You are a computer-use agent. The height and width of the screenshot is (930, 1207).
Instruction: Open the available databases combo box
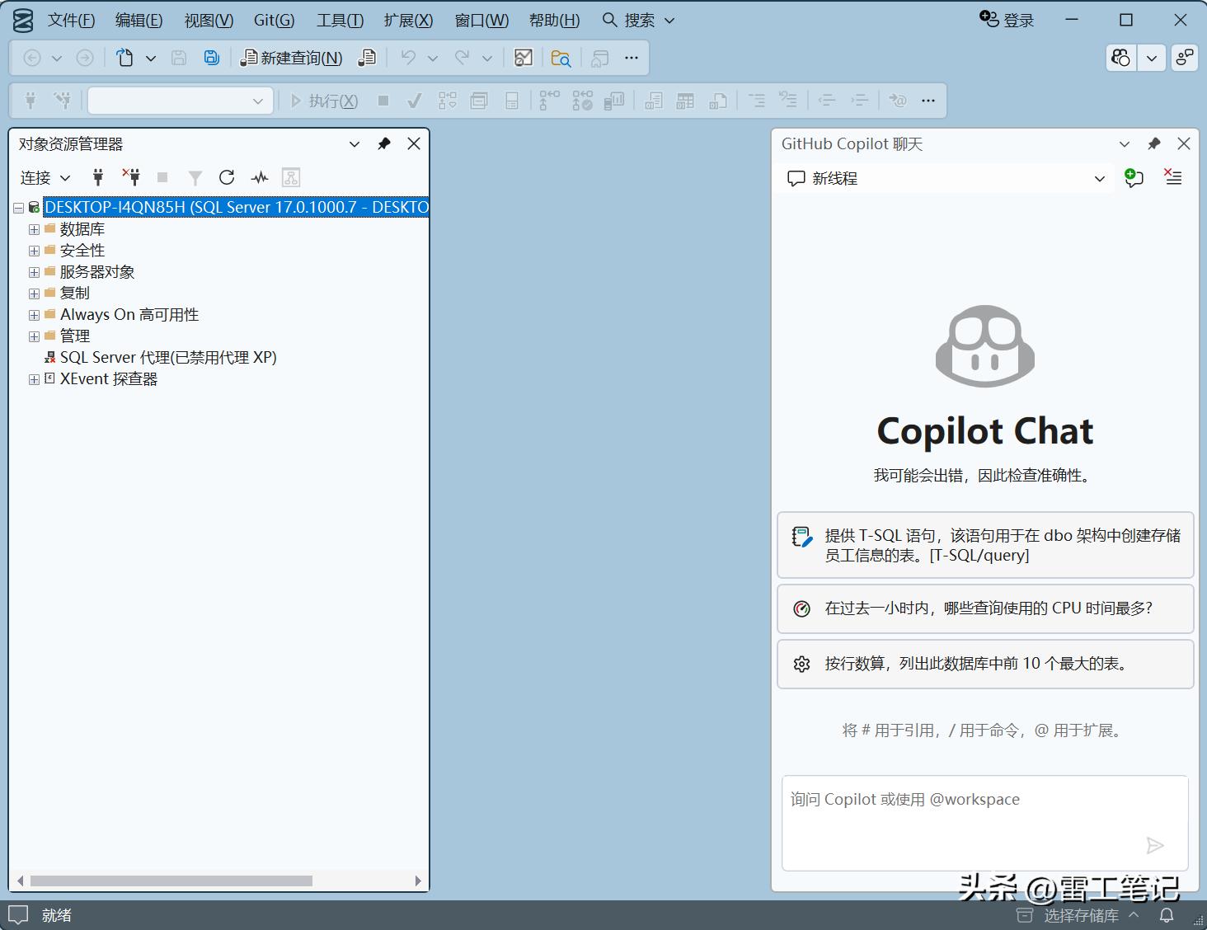tap(181, 101)
